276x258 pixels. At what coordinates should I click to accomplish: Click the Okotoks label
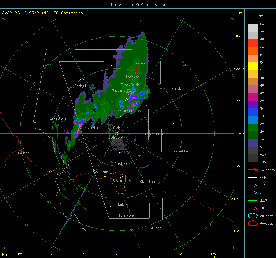tap(123, 205)
